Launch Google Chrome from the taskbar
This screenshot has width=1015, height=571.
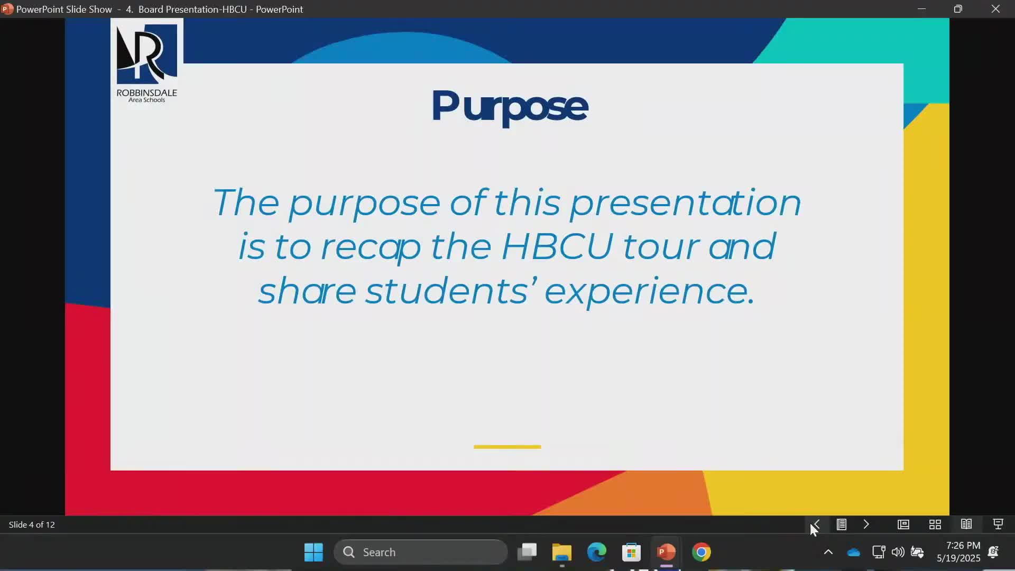(x=701, y=552)
